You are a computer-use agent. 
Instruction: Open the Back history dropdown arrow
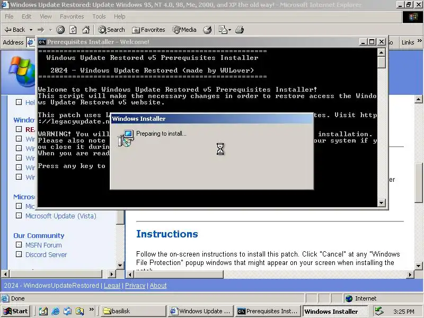[31, 30]
